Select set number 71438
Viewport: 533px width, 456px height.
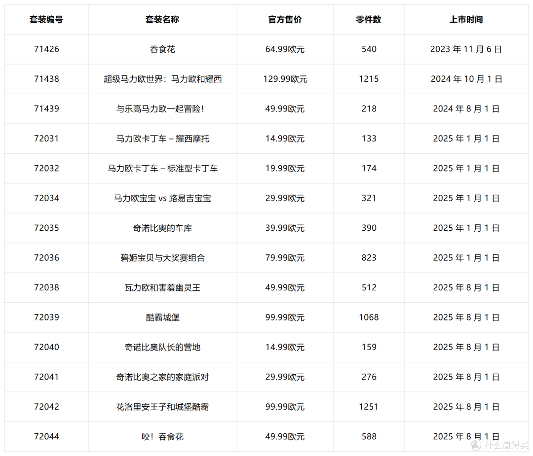[x=46, y=79]
